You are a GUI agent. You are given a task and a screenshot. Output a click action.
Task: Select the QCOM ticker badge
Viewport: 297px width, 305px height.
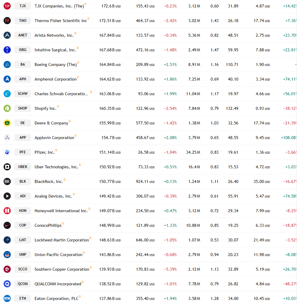click(x=23, y=284)
